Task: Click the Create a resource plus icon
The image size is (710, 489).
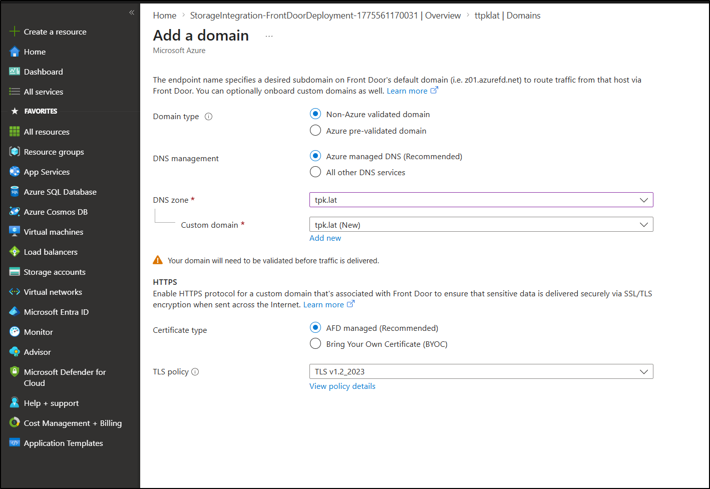Action: coord(15,32)
